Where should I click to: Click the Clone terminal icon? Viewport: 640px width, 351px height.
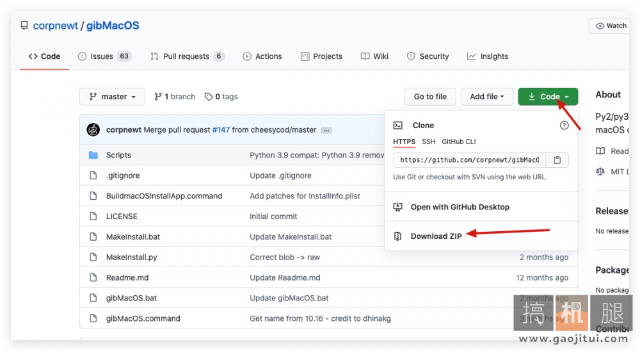click(398, 126)
